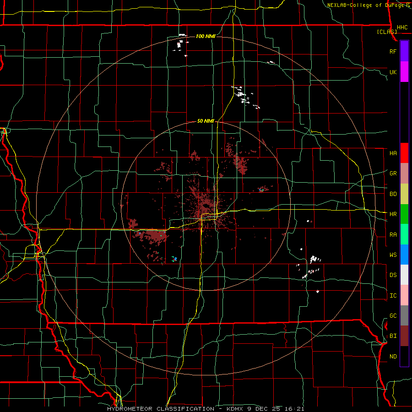Click the GR legend label
The height and width of the screenshot is (412, 412).
click(393, 173)
